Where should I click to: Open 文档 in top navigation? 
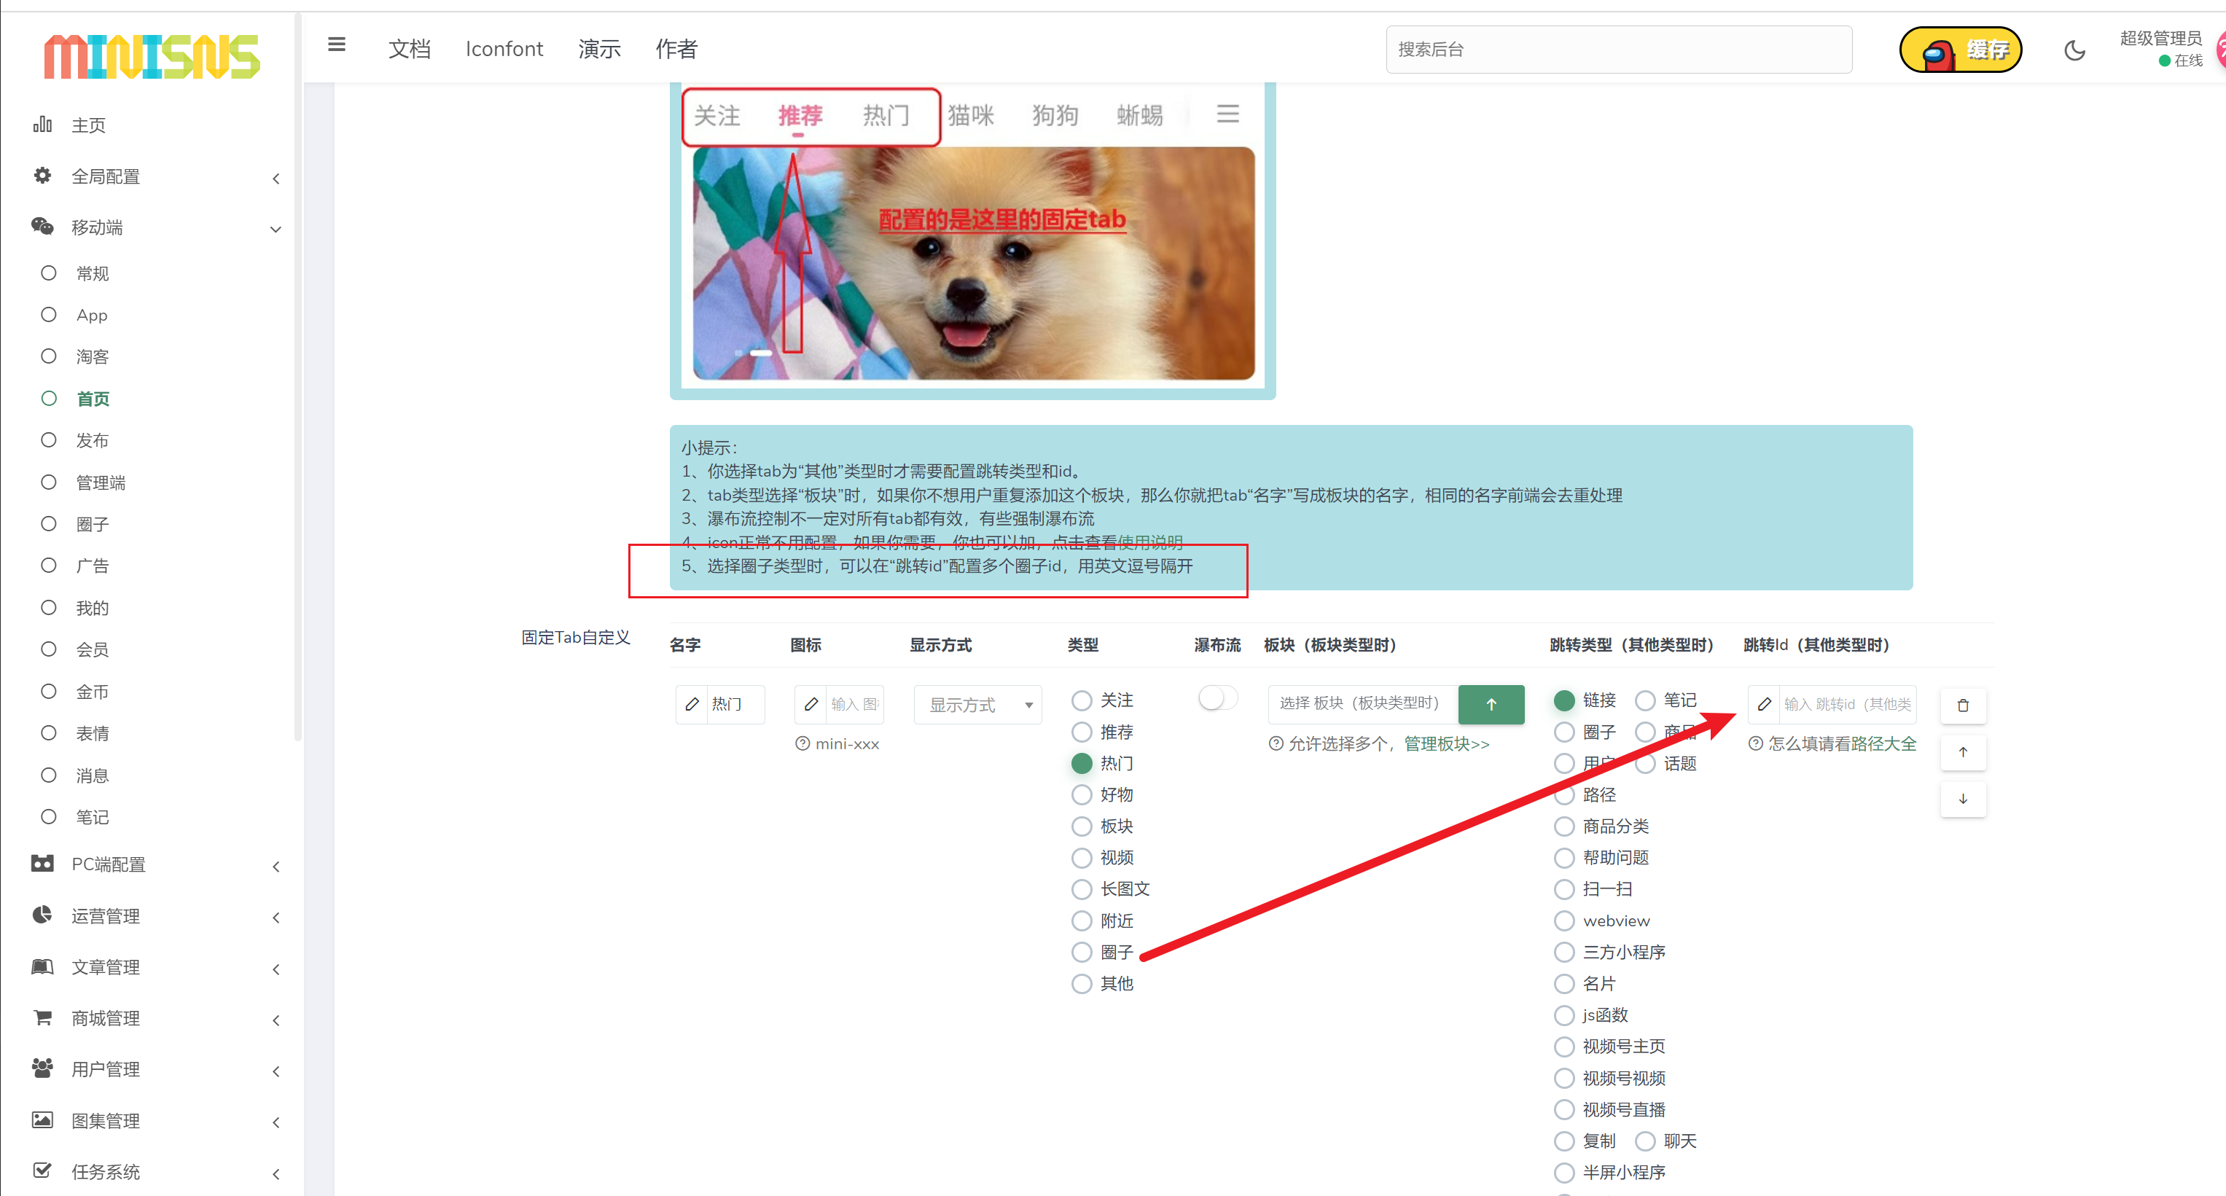(x=409, y=50)
